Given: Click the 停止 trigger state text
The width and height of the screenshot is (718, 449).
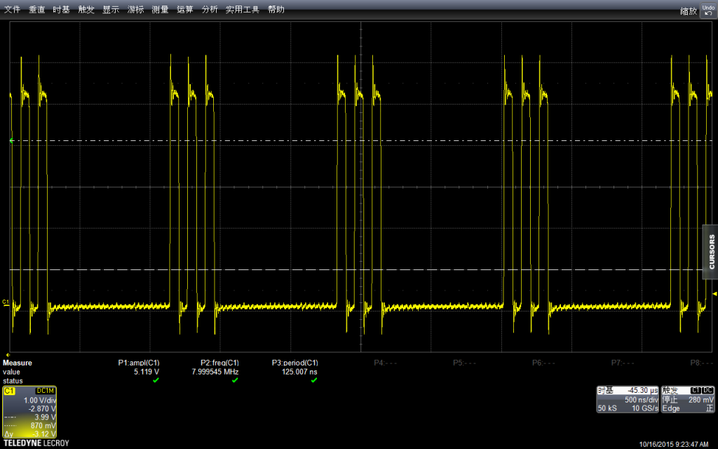Looking at the screenshot, I should click(670, 399).
